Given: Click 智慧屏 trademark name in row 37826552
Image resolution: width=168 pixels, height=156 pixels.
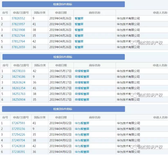Looking at the screenshot, I should click(79, 18).
